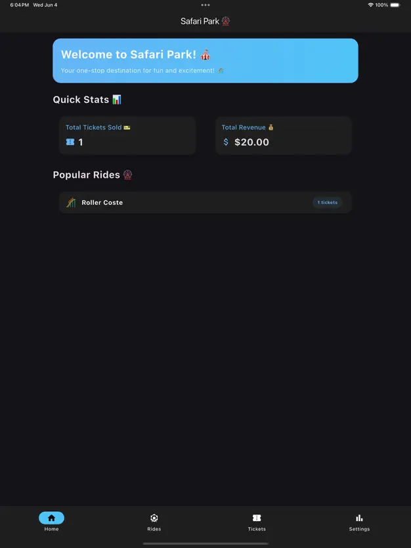Tap the ticket icon beside sold count

tap(70, 142)
